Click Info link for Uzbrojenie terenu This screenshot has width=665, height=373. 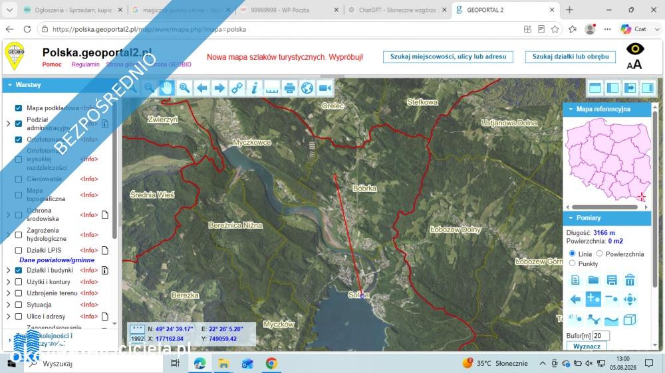tap(89, 293)
